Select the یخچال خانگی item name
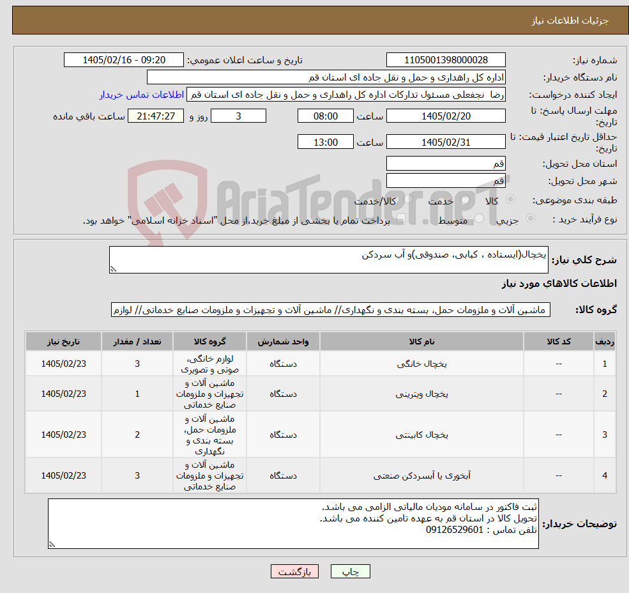The height and width of the screenshot is (593, 629). point(421,364)
